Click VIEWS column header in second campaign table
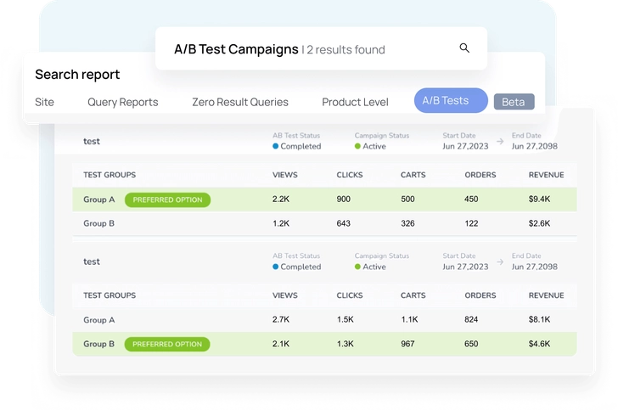The height and width of the screenshot is (410, 618). (x=284, y=295)
